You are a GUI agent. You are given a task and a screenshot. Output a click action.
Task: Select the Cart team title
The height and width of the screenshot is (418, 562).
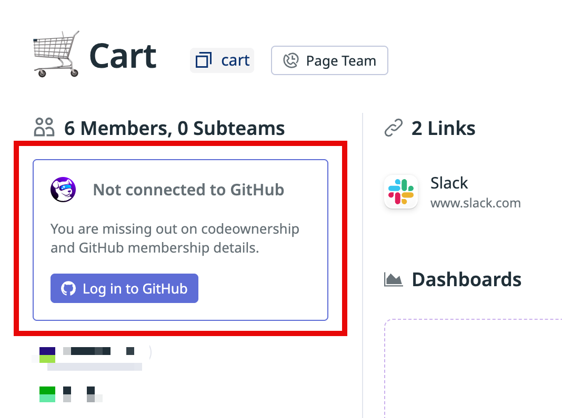[x=123, y=55]
